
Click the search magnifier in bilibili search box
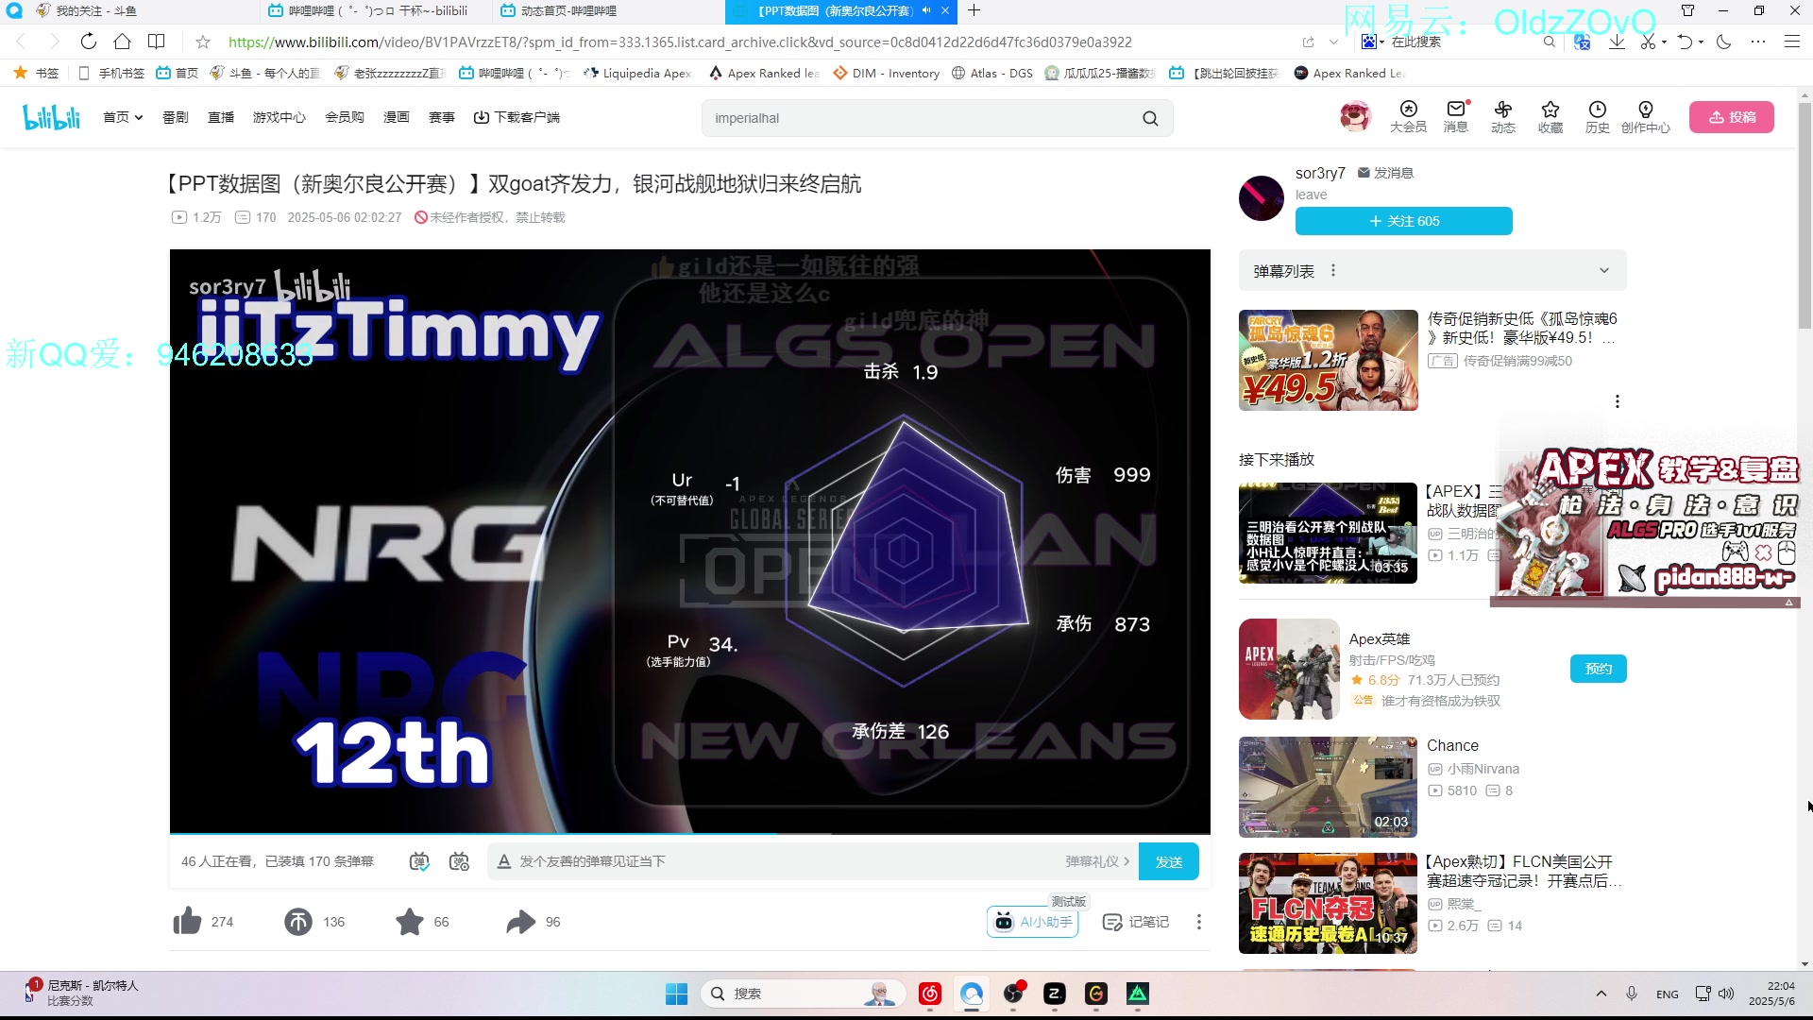pyautogui.click(x=1150, y=118)
